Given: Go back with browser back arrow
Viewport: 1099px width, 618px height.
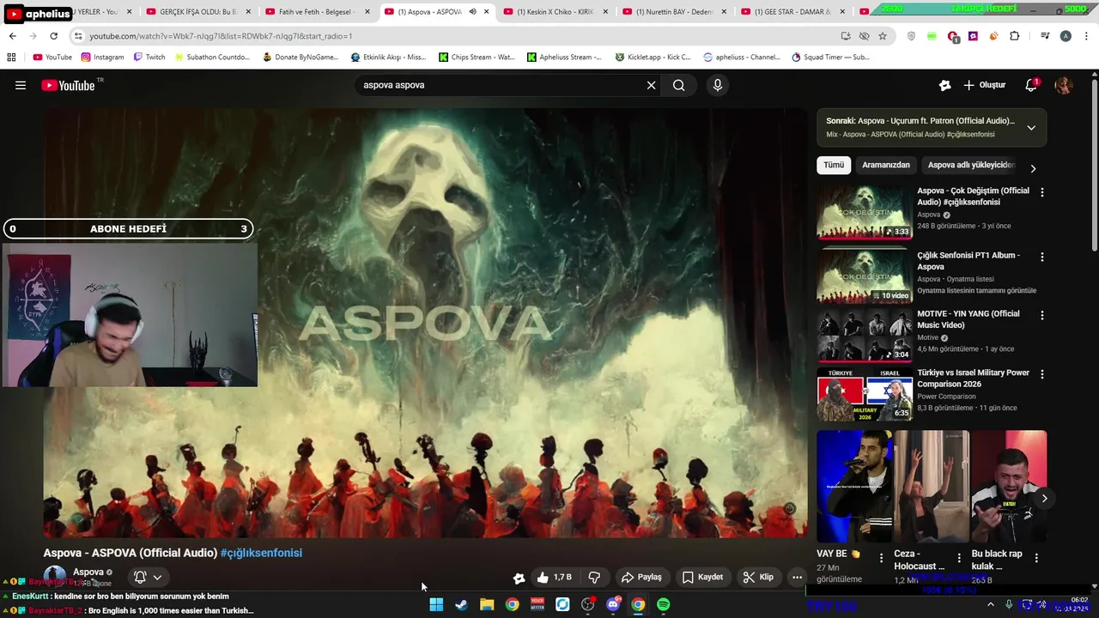Looking at the screenshot, I should (x=12, y=36).
